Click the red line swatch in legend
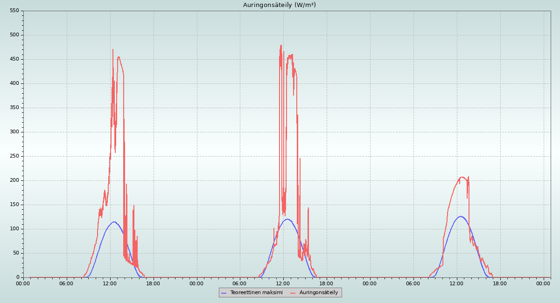 (x=293, y=293)
